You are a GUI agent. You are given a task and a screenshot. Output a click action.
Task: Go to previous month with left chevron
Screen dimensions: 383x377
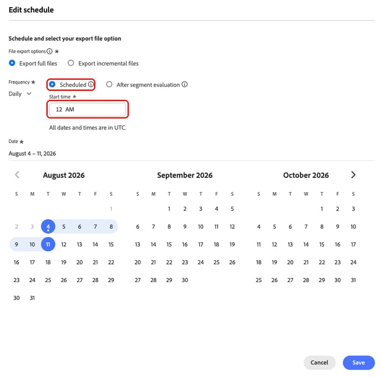click(17, 175)
